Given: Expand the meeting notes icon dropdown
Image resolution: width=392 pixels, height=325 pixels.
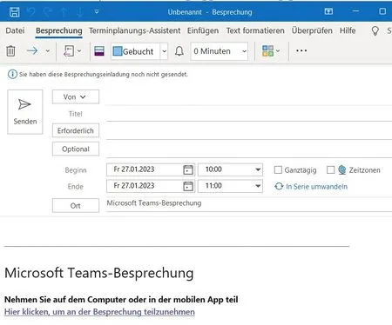Looking at the screenshot, I should coord(79,51).
